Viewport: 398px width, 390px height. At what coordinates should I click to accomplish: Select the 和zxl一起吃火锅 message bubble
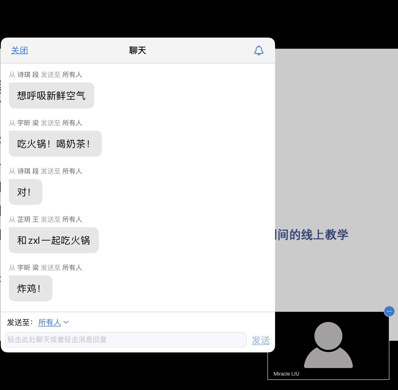(54, 240)
